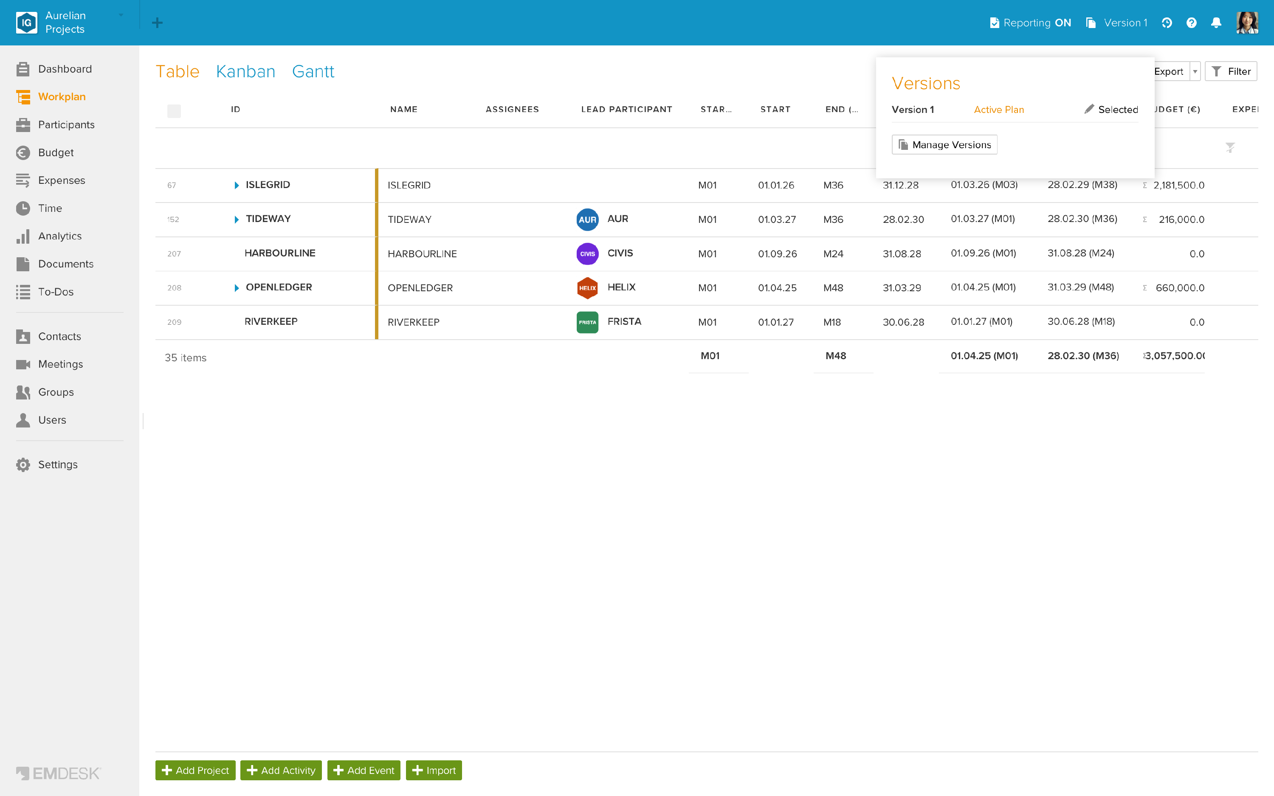1274x796 pixels.
Task: Expand the ISLEGRID row
Action: 237,186
